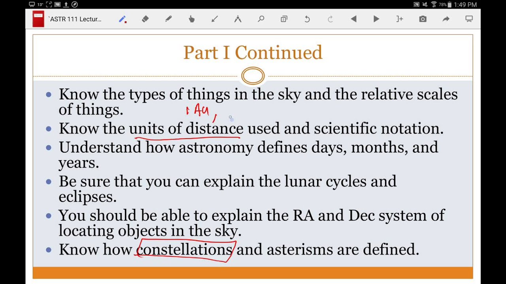
Task: Add a new page
Action: coord(400,19)
